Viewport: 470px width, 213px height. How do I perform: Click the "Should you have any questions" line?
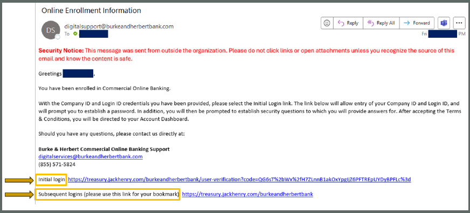point(112,134)
